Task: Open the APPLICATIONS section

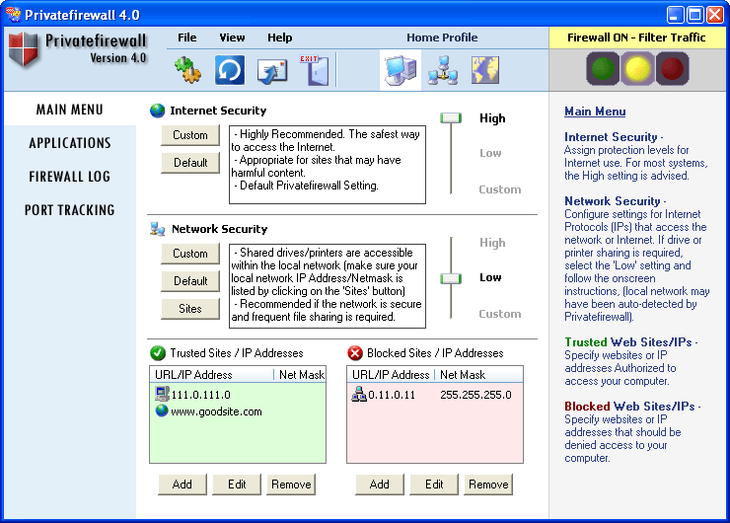Action: click(70, 143)
